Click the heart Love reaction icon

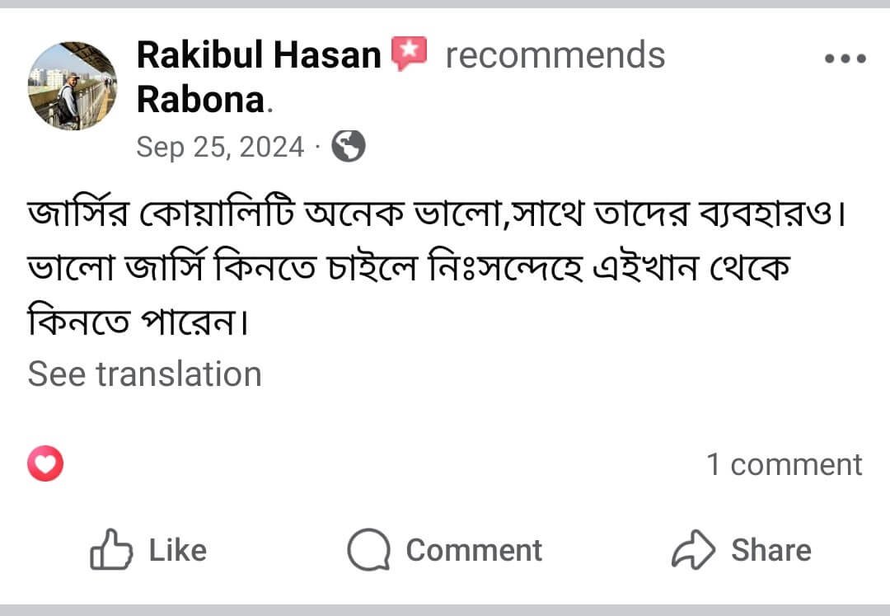tap(45, 464)
